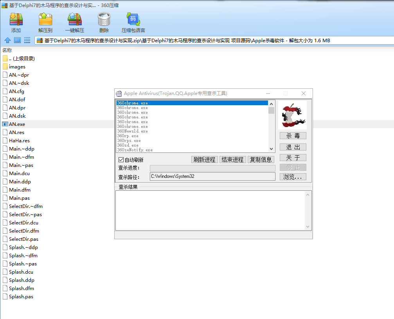Click the 刷新进程 refresh process button

[204, 159]
